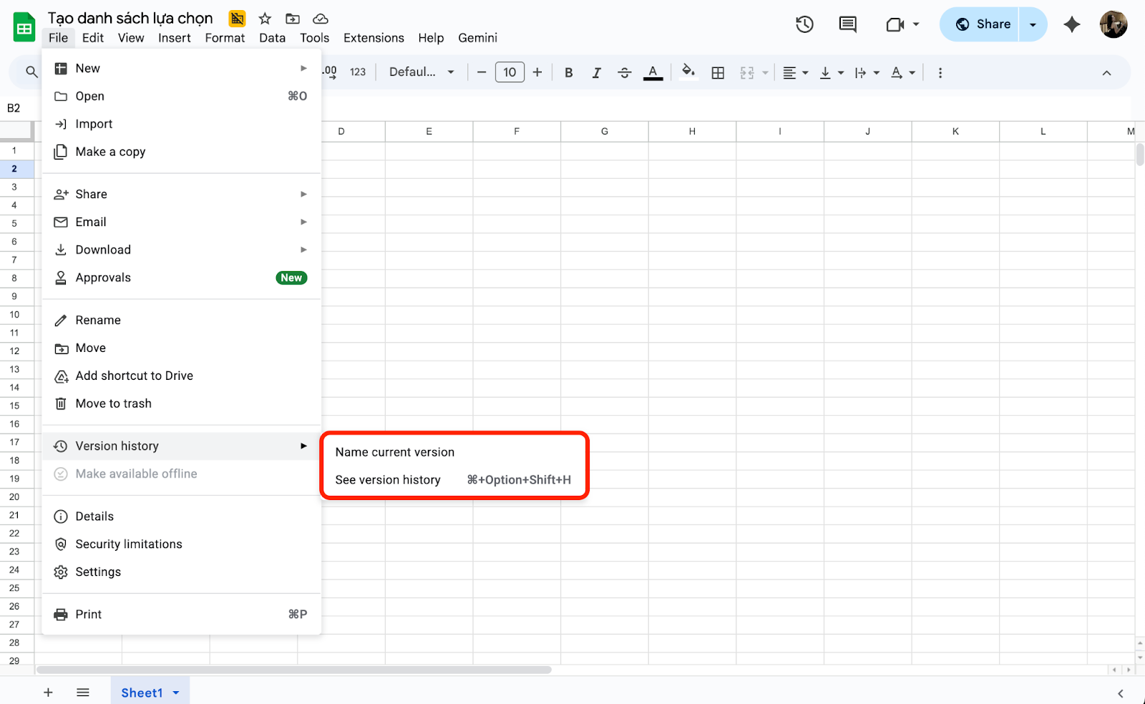The width and height of the screenshot is (1145, 704).
Task: Click the version history clock icon
Action: (x=804, y=24)
